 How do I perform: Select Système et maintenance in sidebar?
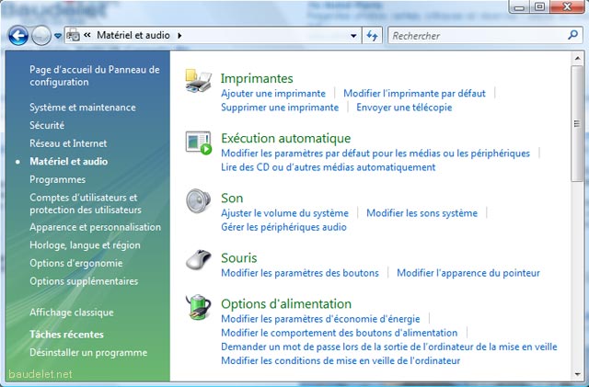(x=83, y=108)
